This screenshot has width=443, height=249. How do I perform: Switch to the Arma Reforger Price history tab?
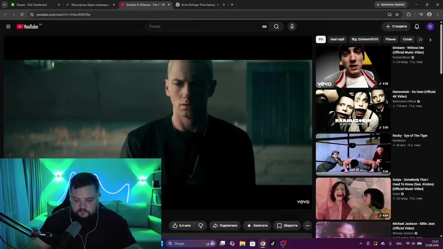tap(200, 5)
